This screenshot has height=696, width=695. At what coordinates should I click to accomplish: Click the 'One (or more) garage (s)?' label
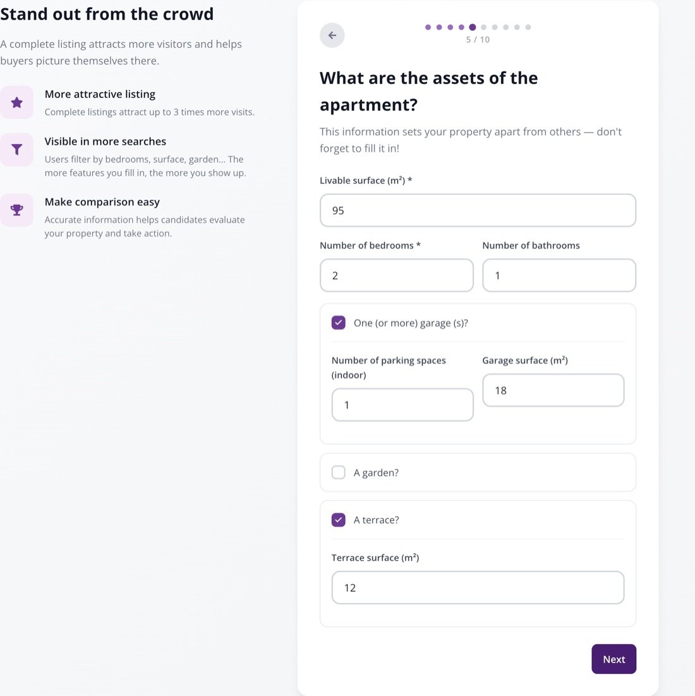tap(411, 323)
